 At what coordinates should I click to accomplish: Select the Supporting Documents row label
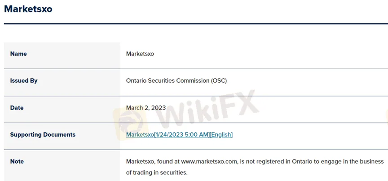(43, 135)
